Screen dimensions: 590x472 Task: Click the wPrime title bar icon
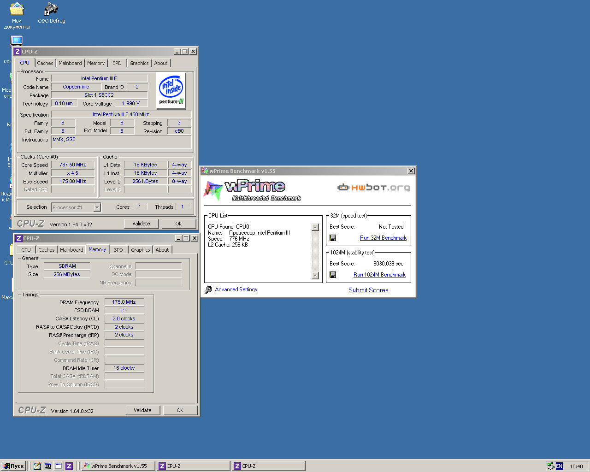205,171
